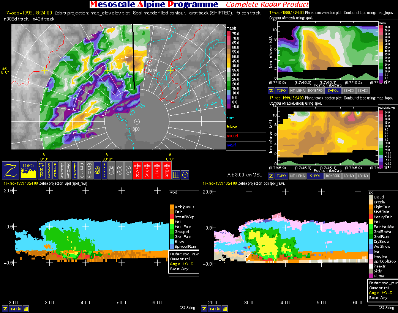The width and height of the screenshot is (398, 313).
Task: Click the mt. lema marker on the map
Action: pos(150,62)
